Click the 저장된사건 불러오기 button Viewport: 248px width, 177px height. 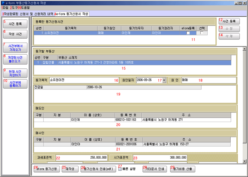(15, 59)
